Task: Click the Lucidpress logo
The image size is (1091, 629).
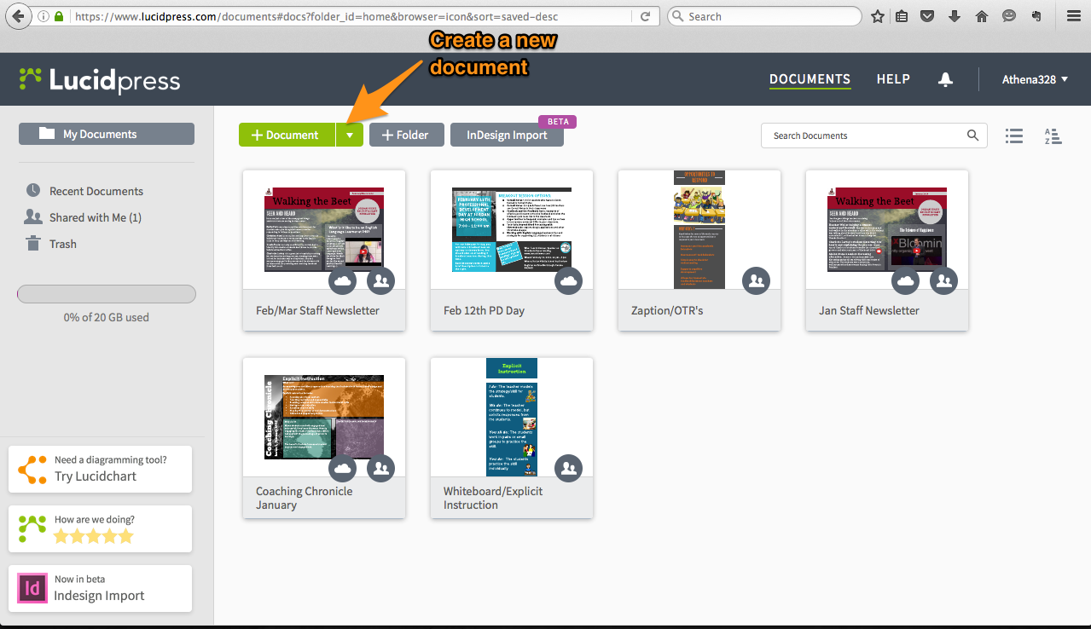Action: click(x=100, y=80)
